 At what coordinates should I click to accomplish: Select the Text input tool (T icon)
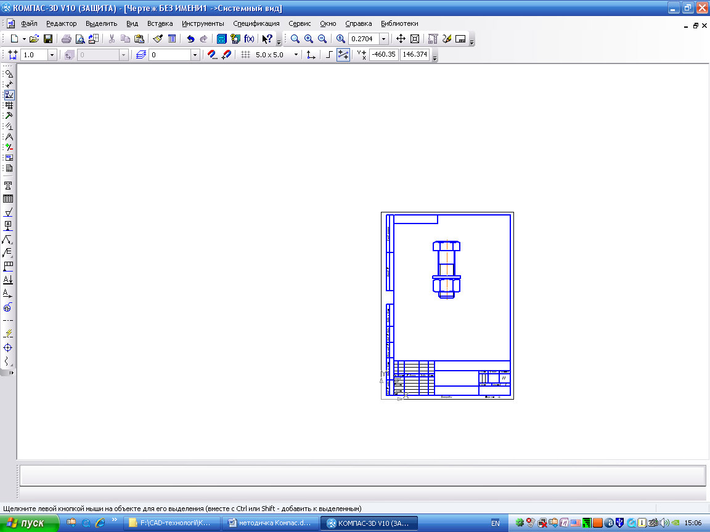7,186
